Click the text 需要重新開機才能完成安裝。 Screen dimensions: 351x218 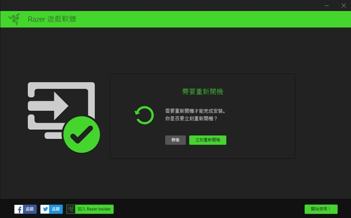click(196, 111)
